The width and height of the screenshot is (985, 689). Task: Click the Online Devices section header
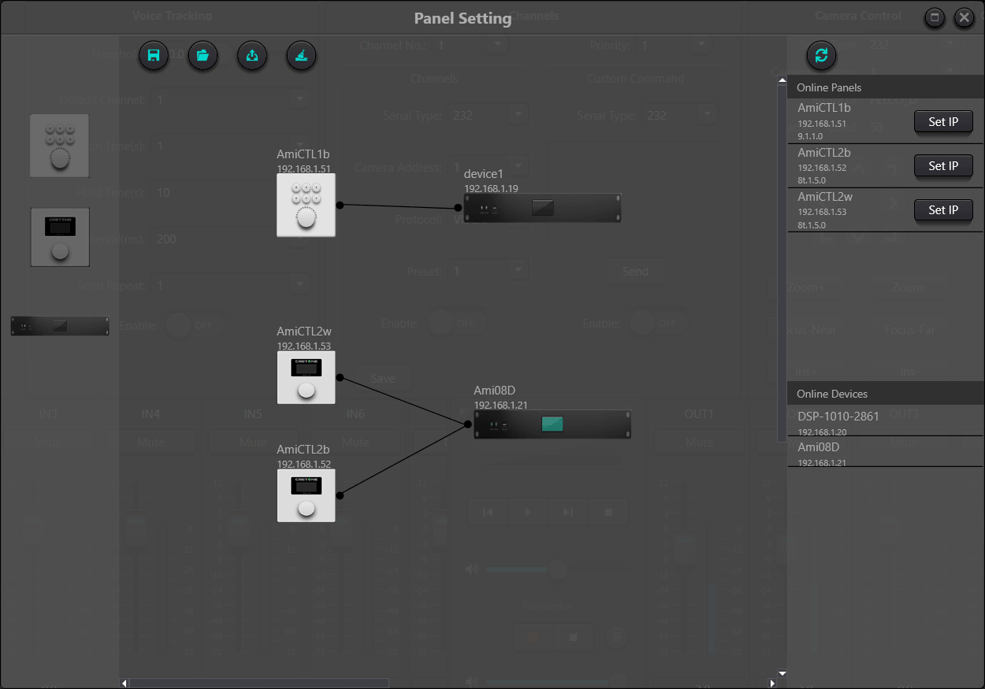point(886,394)
